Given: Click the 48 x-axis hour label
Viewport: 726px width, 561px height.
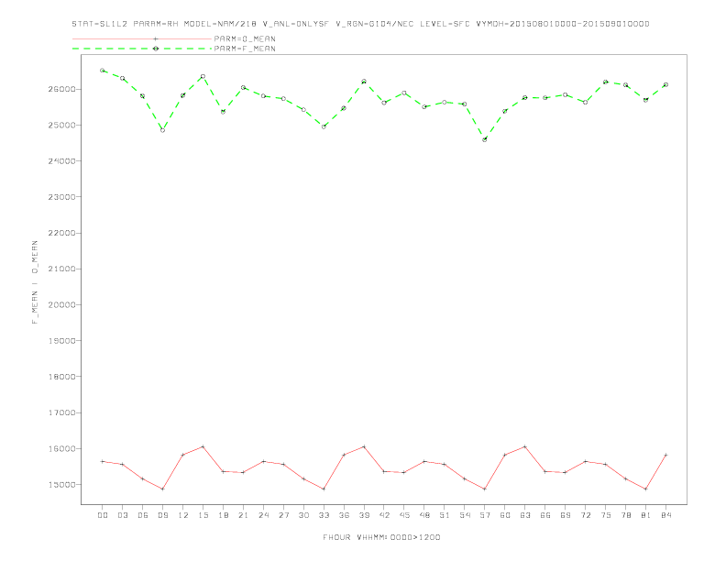Looking at the screenshot, I should coord(424,515).
